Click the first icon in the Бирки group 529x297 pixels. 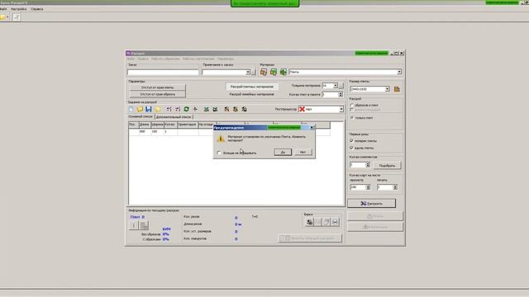coord(309,222)
